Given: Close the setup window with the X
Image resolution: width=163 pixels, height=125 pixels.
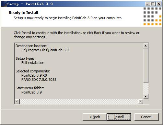Looking at the screenshot, I should [x=158, y=4].
